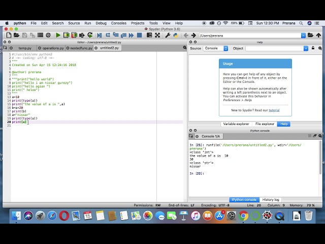Click the IPython console vertical scrollbar
Screen dimensions: 325x244
[x=320, y=157]
